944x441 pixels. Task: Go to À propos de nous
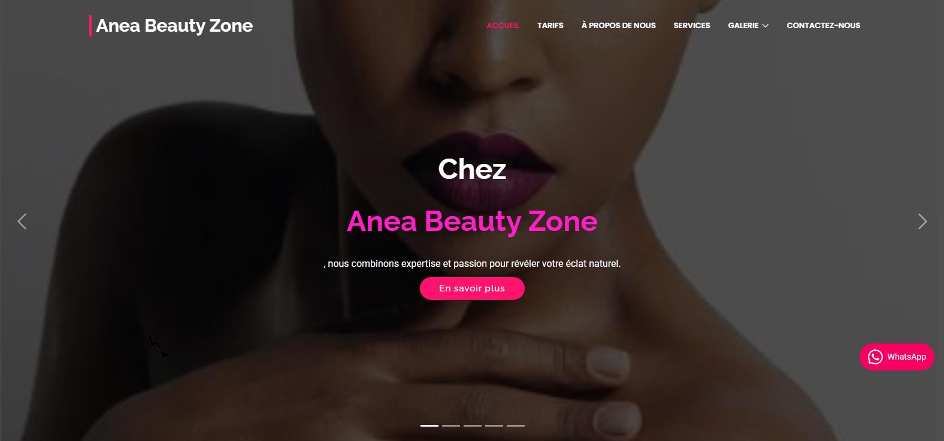click(x=618, y=25)
